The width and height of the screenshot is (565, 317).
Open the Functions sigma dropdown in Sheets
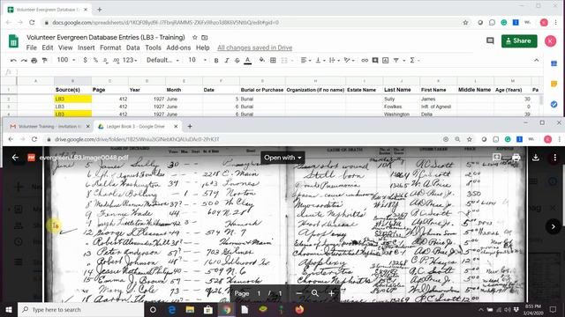414,61
